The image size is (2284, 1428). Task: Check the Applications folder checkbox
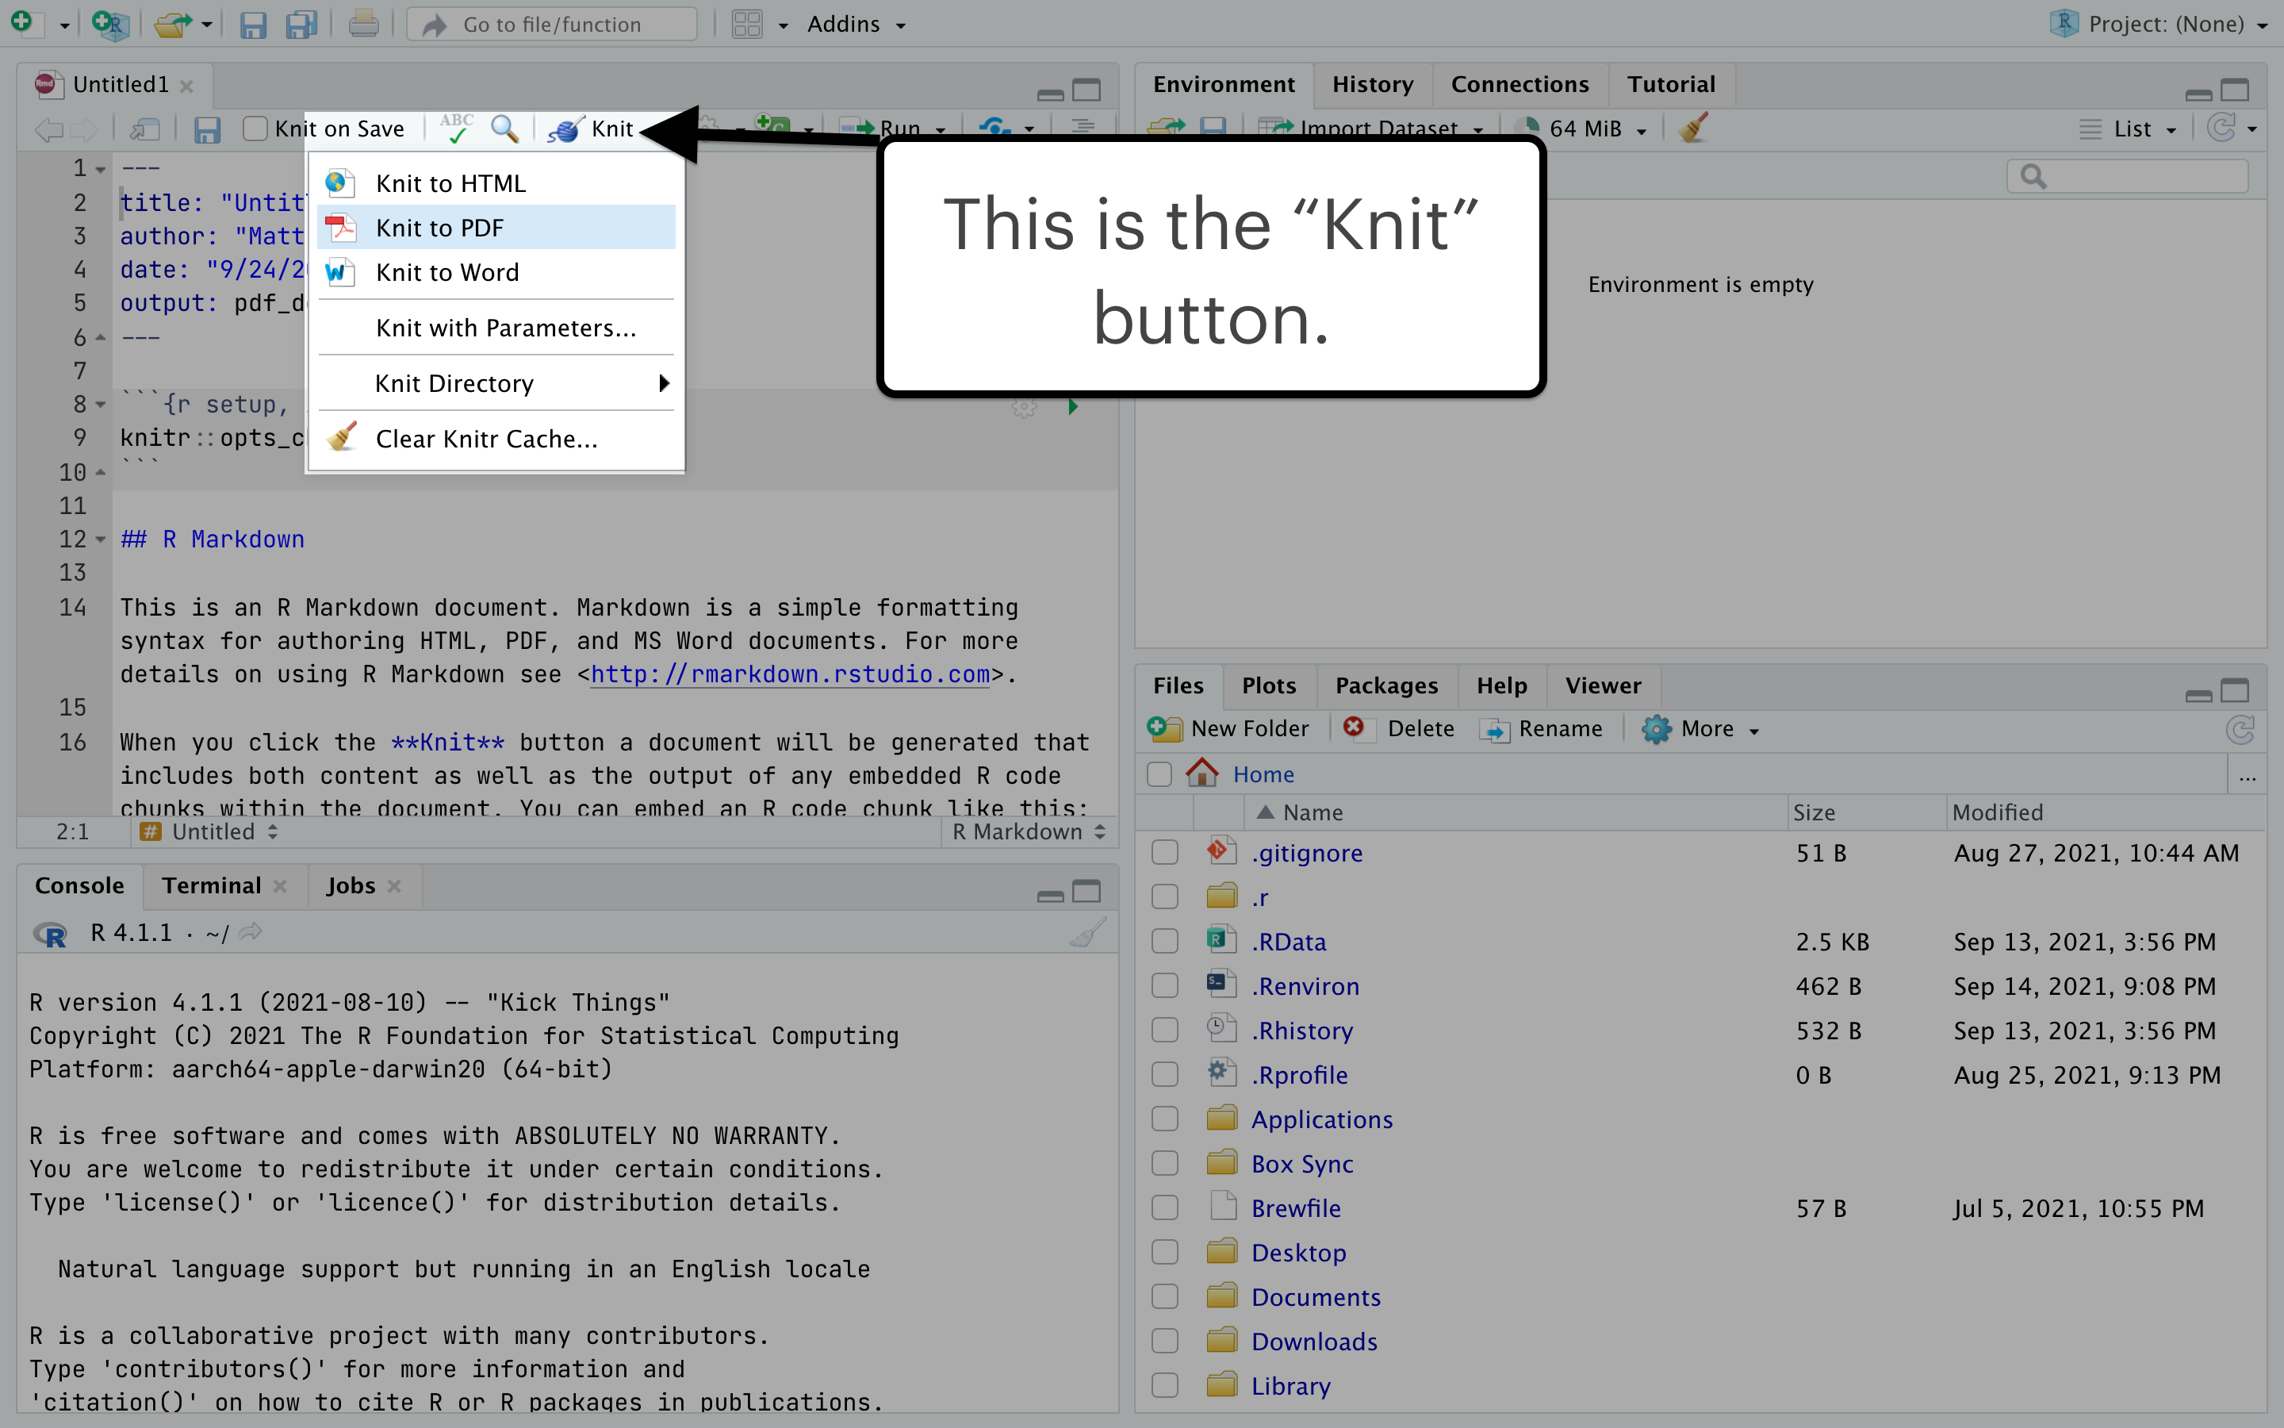coord(1165,1119)
